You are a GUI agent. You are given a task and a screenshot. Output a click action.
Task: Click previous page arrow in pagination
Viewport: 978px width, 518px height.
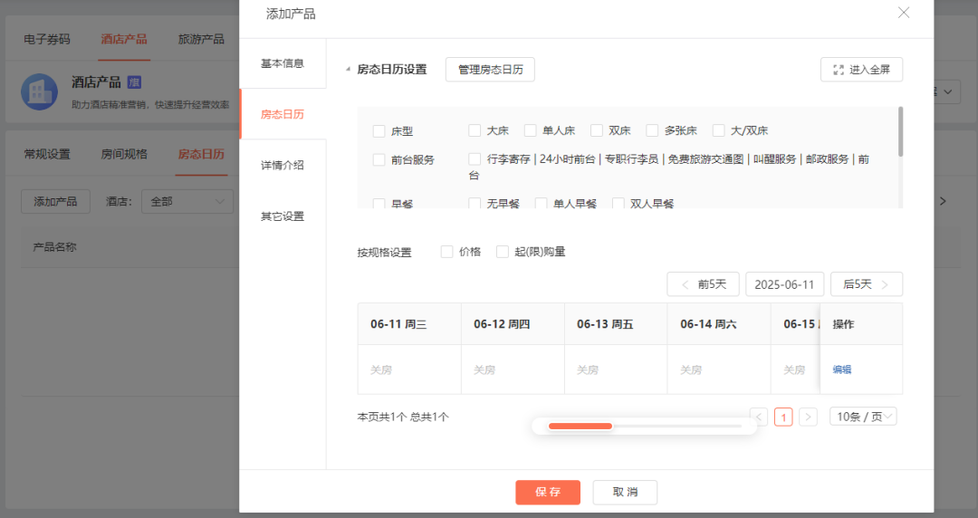tap(759, 417)
